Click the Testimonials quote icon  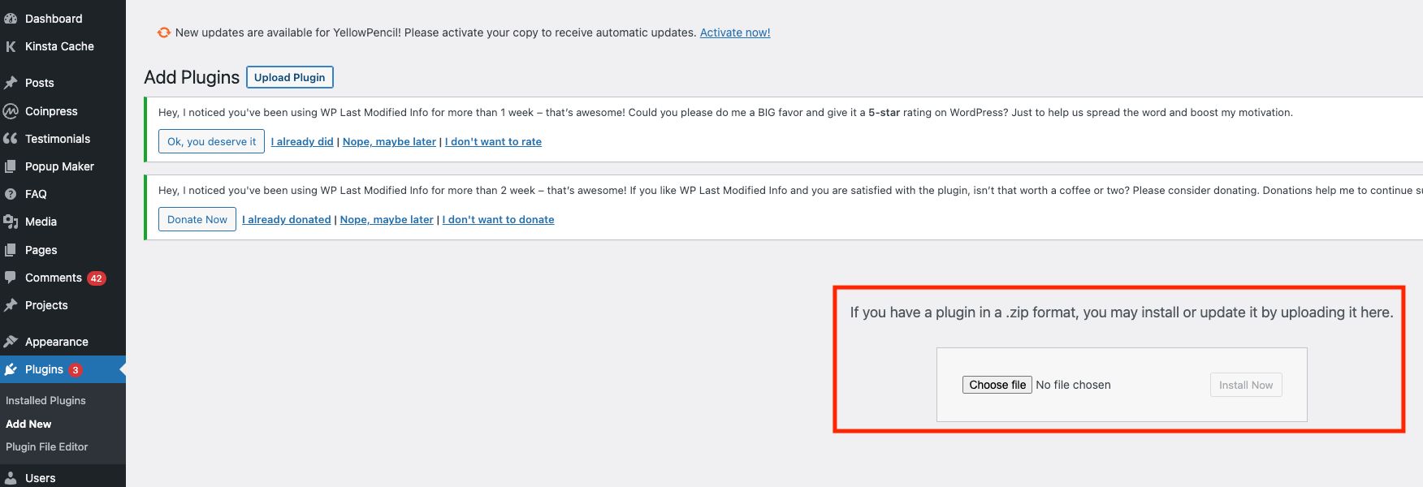coord(11,139)
